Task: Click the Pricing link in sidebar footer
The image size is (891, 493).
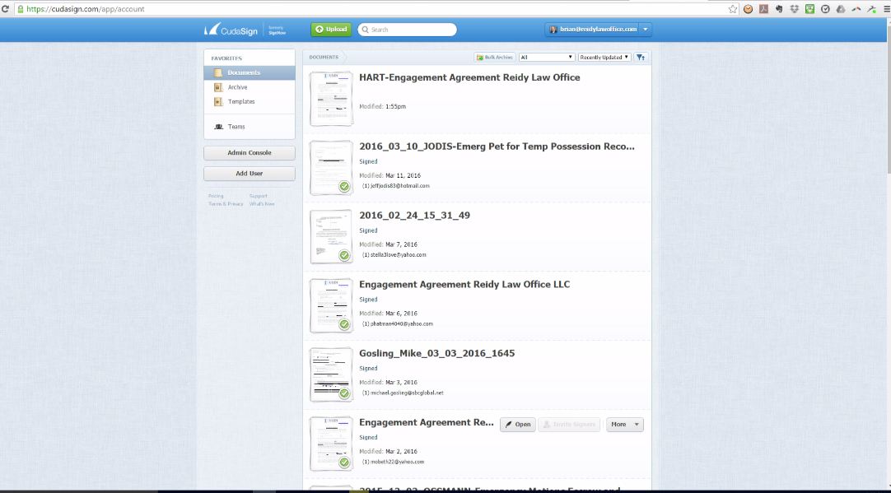Action: pyautogui.click(x=216, y=196)
